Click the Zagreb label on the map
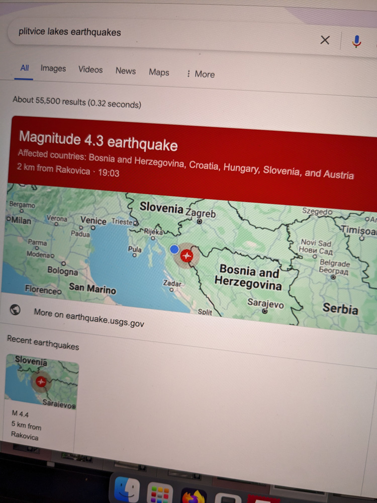The height and width of the screenshot is (503, 377). [x=201, y=213]
